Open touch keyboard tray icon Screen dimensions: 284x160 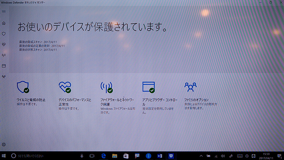(240, 156)
